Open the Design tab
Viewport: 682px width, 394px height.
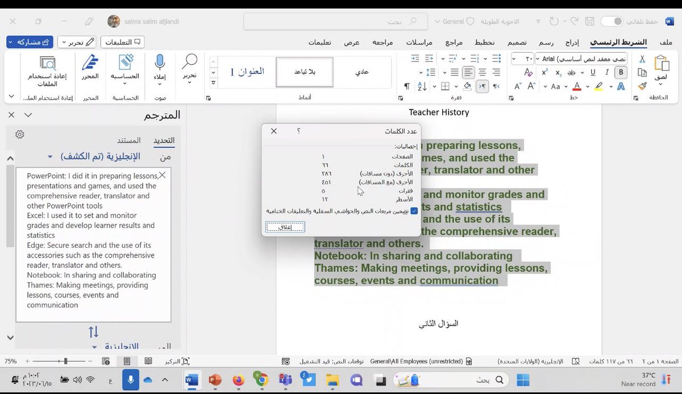(517, 42)
